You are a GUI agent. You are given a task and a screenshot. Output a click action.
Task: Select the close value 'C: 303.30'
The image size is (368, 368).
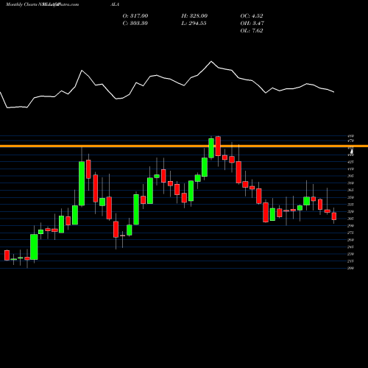[x=135, y=23]
